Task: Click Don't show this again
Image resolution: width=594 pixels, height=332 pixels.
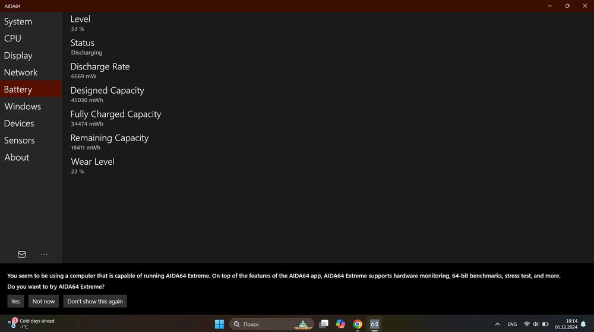Action: pyautogui.click(x=95, y=301)
